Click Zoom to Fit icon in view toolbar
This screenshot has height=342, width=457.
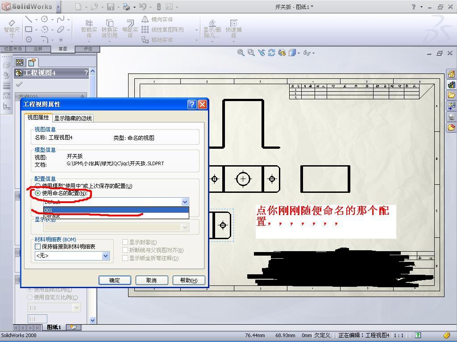(241, 53)
